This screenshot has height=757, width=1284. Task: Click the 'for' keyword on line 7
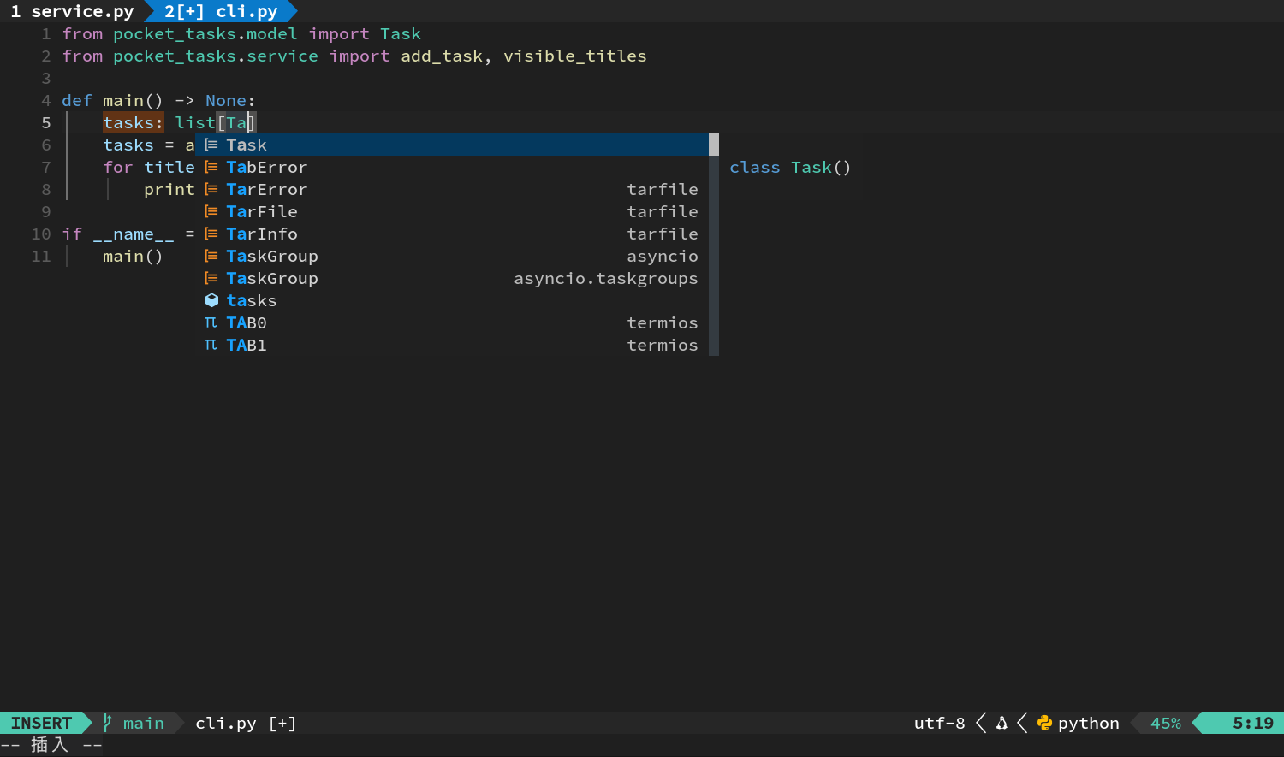118,168
